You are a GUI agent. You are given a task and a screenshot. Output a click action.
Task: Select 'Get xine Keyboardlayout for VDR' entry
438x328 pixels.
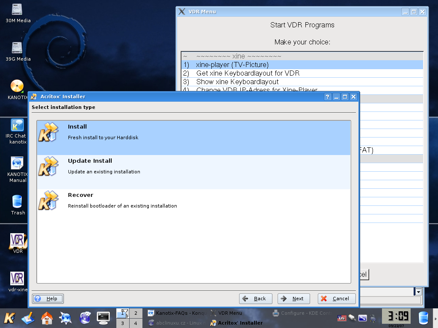coord(302,73)
